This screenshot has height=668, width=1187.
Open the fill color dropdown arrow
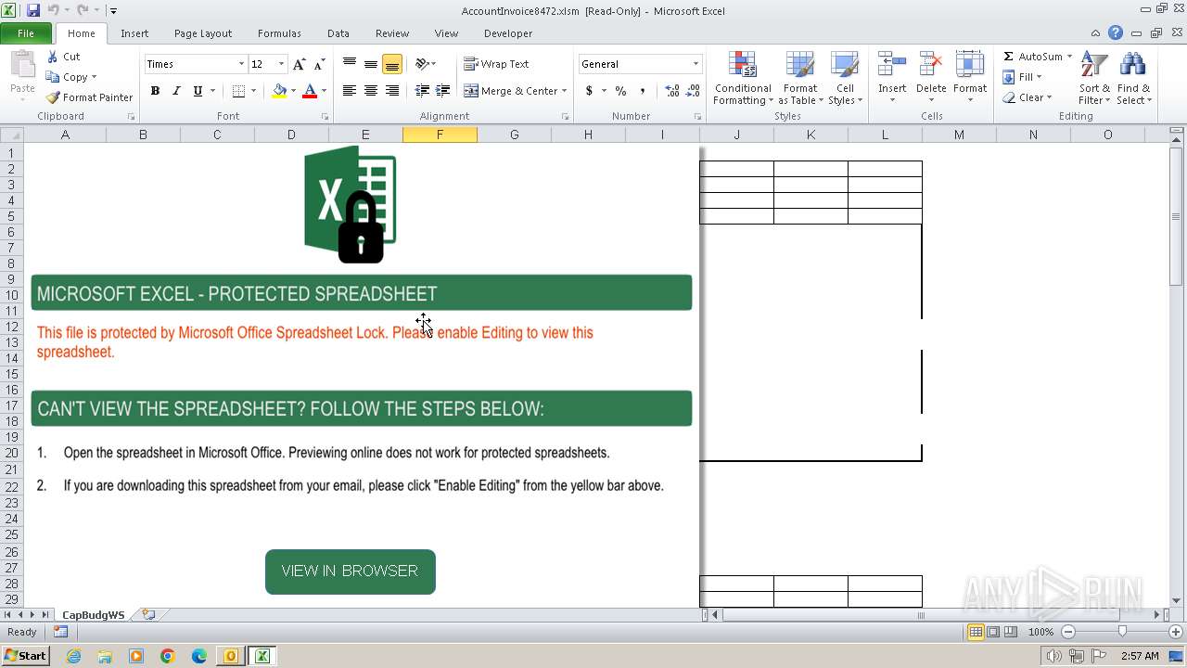[x=293, y=91]
